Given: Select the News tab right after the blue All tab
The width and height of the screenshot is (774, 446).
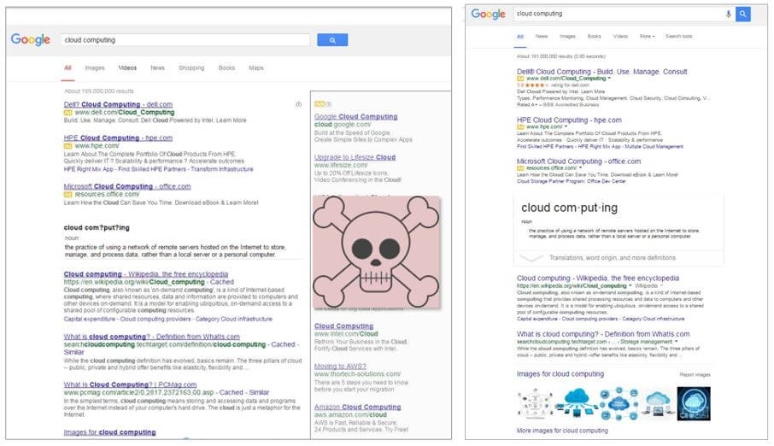Looking at the screenshot, I should pyautogui.click(x=542, y=37).
